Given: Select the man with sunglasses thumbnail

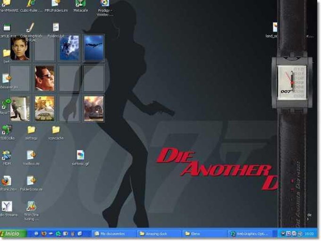Looking at the screenshot, I should pyautogui.click(x=44, y=78).
